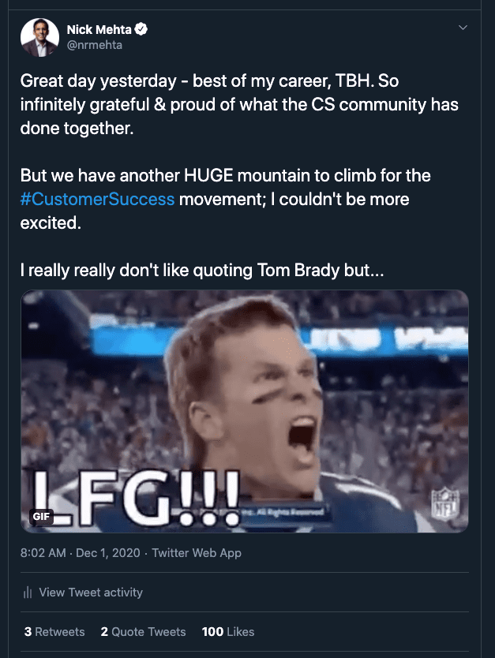Click the NFL shield logo in the GIF
Viewport: 495px width, 658px height.
pyautogui.click(x=444, y=503)
